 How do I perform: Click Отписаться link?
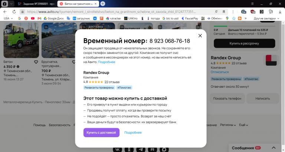(220, 72)
